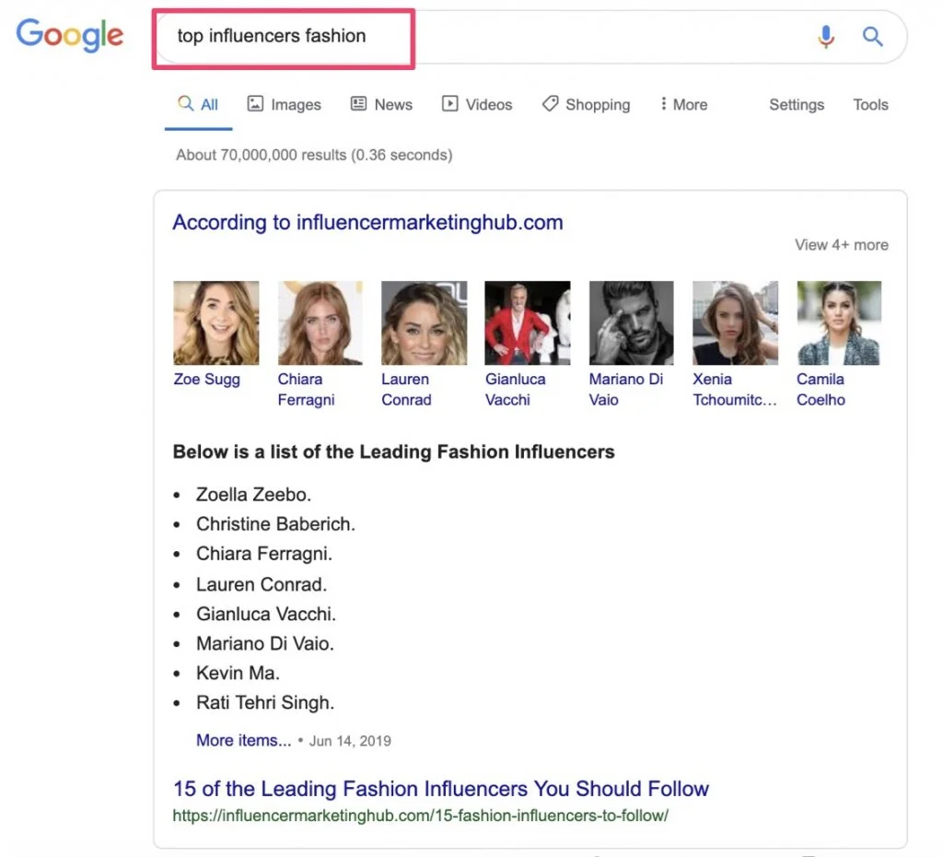Open '15 of the Leading Fashion Influencers' result
Screen dimensions: 943x857
pos(441,789)
